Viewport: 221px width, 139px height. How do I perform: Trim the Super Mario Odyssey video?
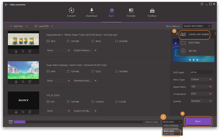pyautogui.click(x=16, y=82)
